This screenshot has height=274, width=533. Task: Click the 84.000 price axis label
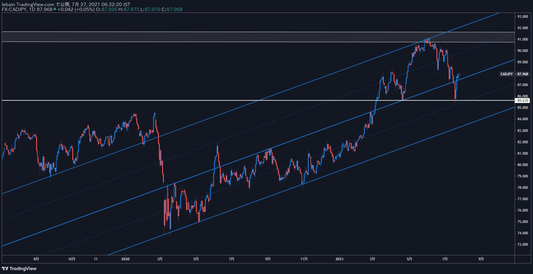pos(523,119)
